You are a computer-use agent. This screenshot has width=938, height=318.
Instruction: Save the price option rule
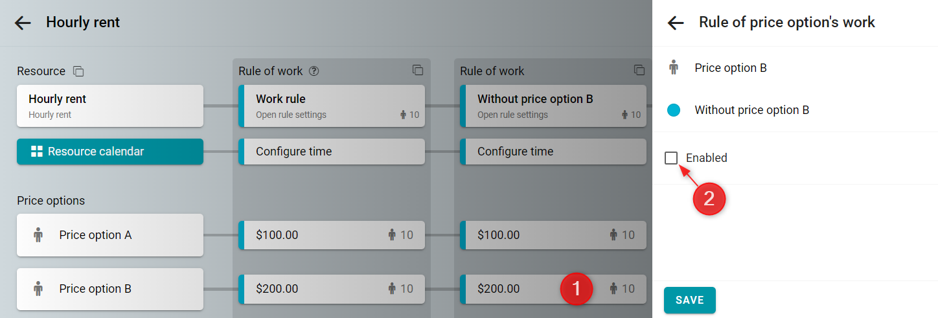[x=690, y=300]
